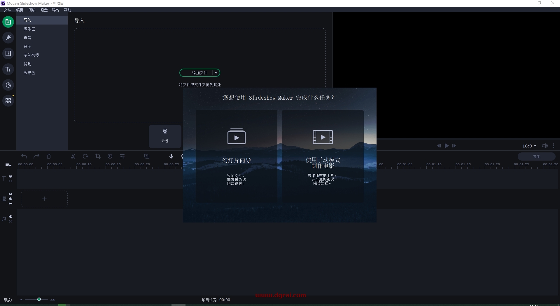Click the green Import sidebar icon

pyautogui.click(x=8, y=22)
